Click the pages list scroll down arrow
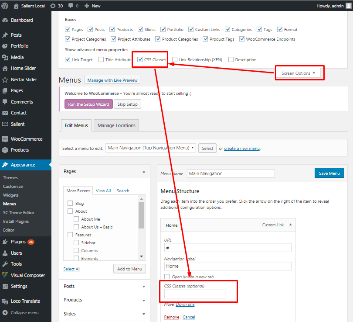Viewport: 353px width, 322px height. pos(141,256)
